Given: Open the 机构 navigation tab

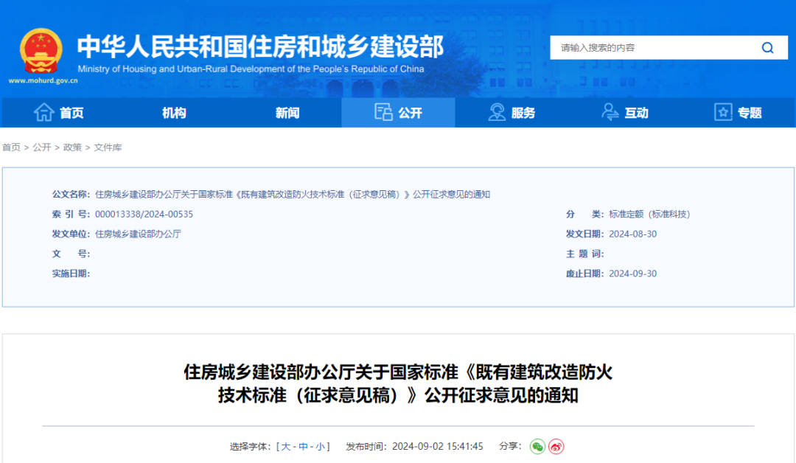Looking at the screenshot, I should [x=174, y=113].
